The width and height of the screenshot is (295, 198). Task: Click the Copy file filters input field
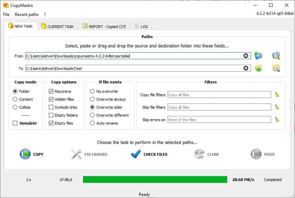(x=219, y=94)
